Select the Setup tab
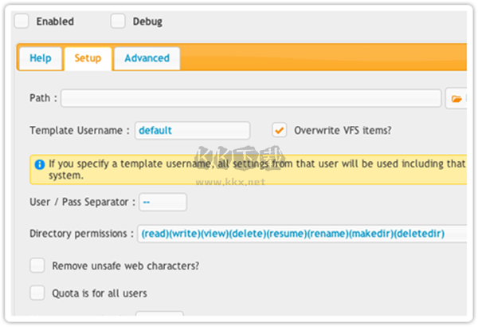Image resolution: width=478 pixels, height=327 pixels. click(88, 58)
